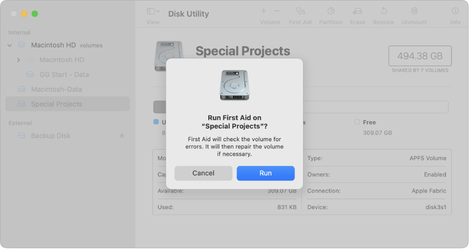The height and width of the screenshot is (250, 470).
Task: Click the Unmount toolbar icon
Action: (x=414, y=11)
